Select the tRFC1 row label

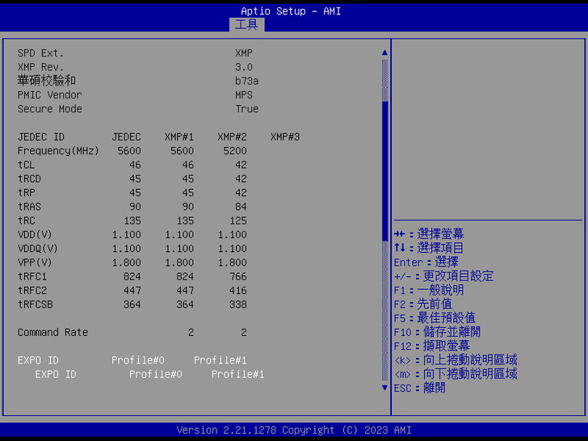pyautogui.click(x=31, y=276)
